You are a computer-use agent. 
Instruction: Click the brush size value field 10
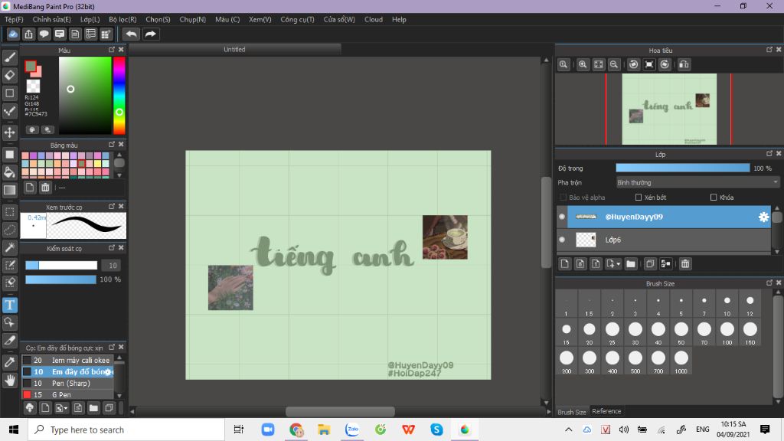[x=113, y=266]
